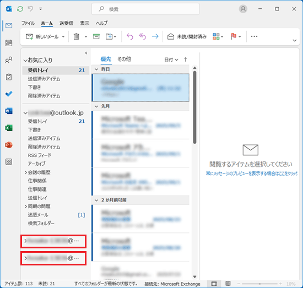Image resolution: width=303 pixels, height=288 pixels.
Task: Switch to 優先 focused inbox tab
Action: (x=106, y=59)
